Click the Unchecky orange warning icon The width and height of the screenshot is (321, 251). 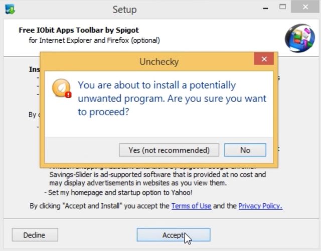(62, 88)
